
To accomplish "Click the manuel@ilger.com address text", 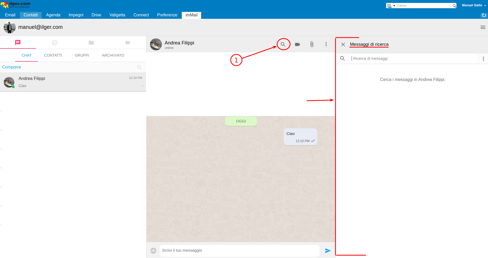I will [41, 27].
